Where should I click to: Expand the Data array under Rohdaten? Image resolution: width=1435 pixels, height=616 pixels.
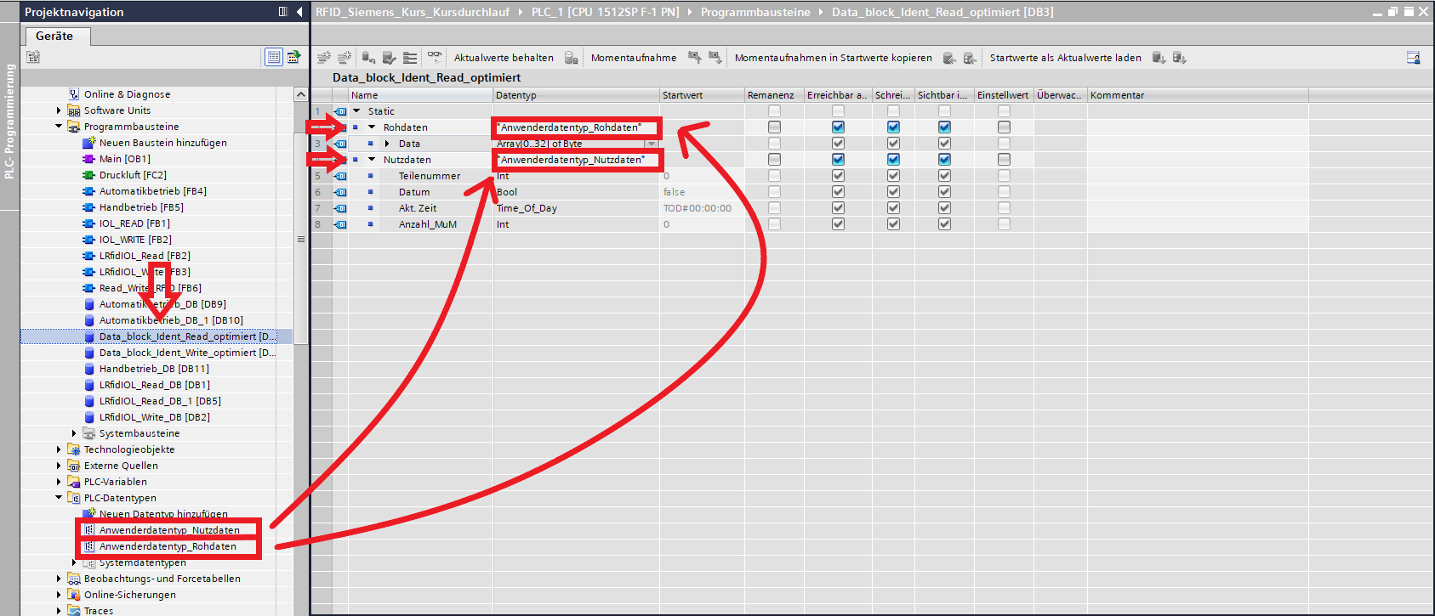[387, 144]
